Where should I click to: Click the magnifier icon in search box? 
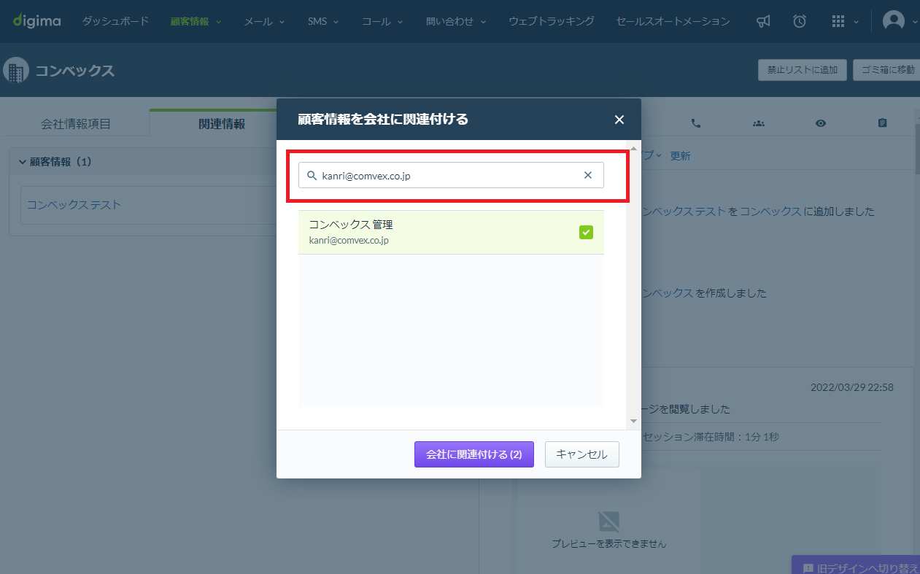click(312, 175)
